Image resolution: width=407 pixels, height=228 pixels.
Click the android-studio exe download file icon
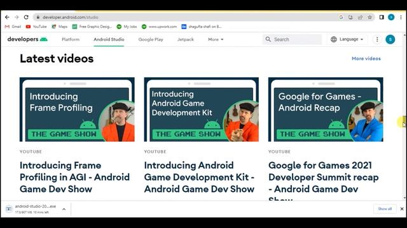point(9,209)
